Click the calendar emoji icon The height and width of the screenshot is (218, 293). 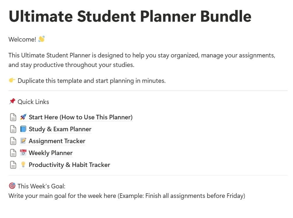pyautogui.click(x=23, y=153)
